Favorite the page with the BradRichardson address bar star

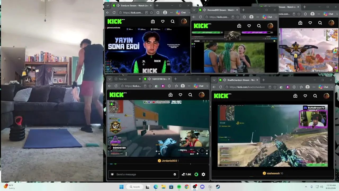275,87
